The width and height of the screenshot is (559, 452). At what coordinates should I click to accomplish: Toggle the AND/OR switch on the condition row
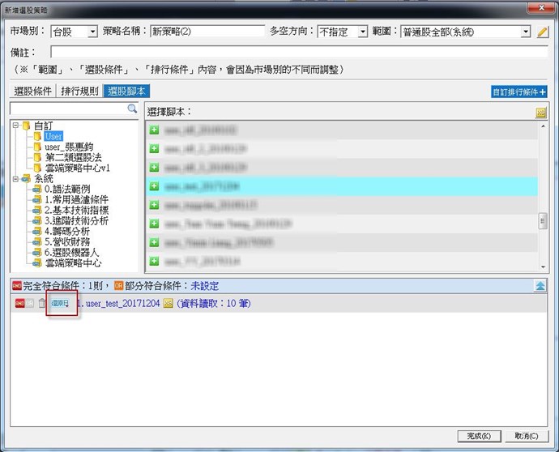23,303
